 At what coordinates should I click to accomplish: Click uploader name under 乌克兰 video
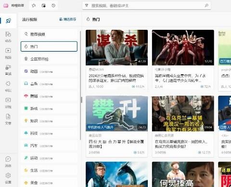click(x=164, y=136)
